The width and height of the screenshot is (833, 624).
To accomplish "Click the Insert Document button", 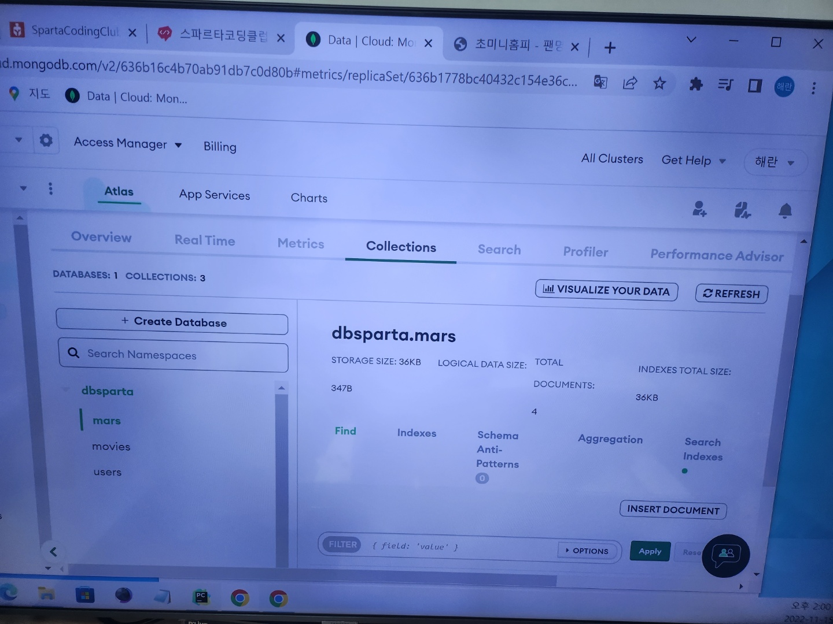I will (673, 510).
